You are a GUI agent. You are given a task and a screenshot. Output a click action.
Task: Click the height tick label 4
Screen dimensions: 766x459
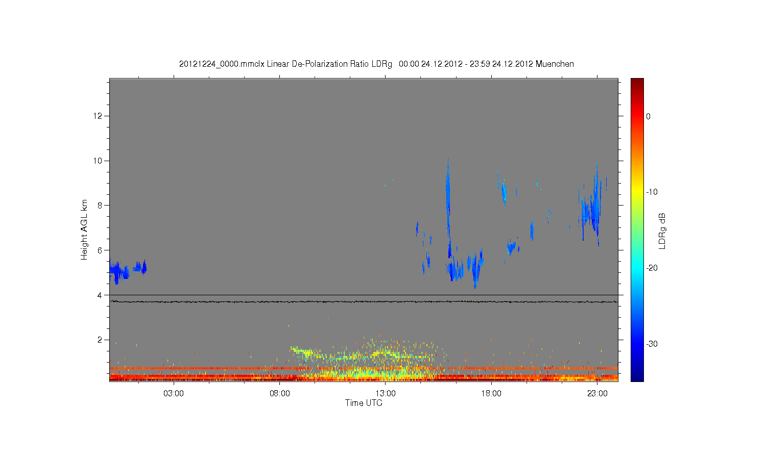(x=100, y=295)
